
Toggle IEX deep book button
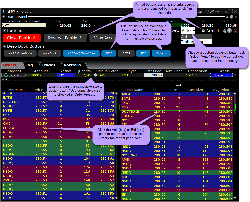click(x=143, y=53)
